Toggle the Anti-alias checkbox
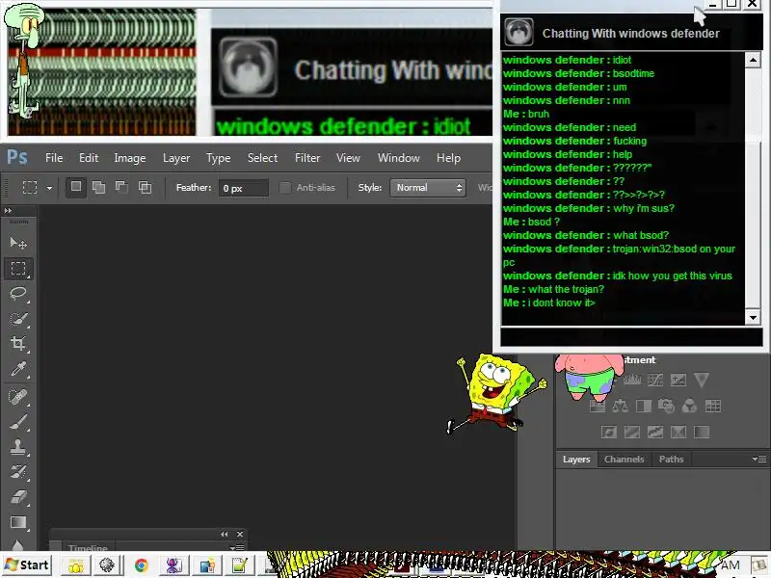This screenshot has width=771, height=578. [284, 188]
